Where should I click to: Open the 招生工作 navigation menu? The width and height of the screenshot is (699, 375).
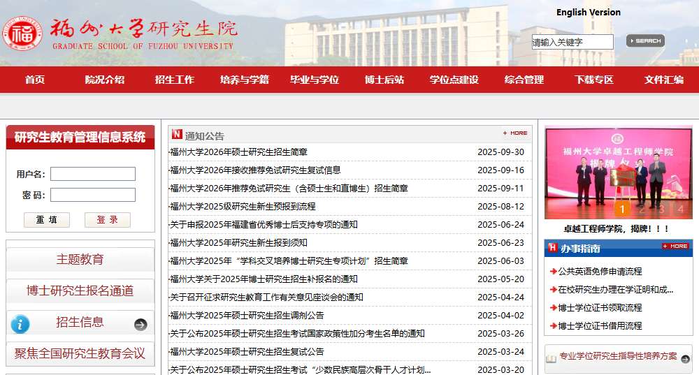[x=174, y=80]
